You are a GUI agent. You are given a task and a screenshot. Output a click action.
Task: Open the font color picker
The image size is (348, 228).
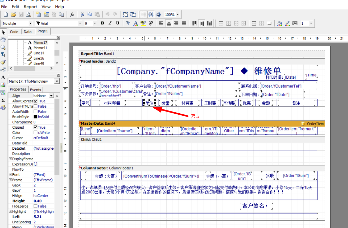[x=136, y=23]
